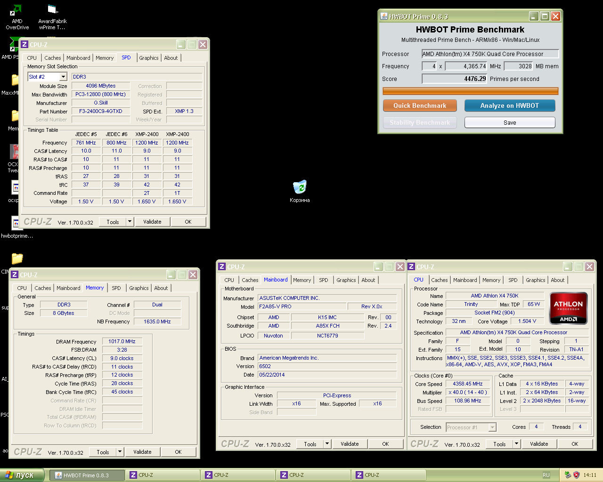
Task: Click the Core Voltage value 1.504 V
Action: 527,321
